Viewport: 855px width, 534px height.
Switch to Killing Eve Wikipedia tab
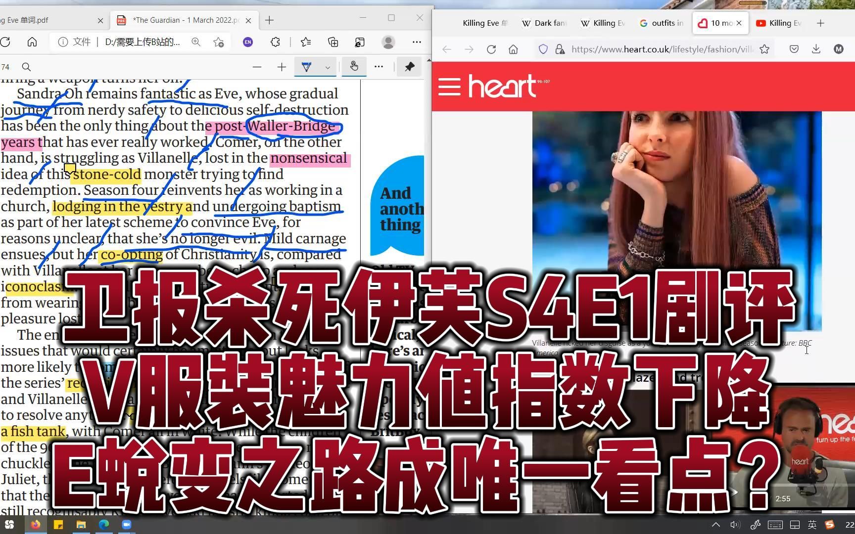[x=603, y=23]
